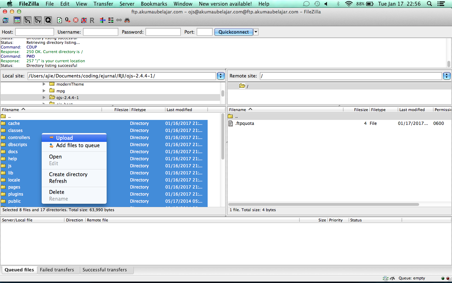Open the directory comparison icon
Image resolution: width=452 pixels, height=283 pixels.
[102, 21]
